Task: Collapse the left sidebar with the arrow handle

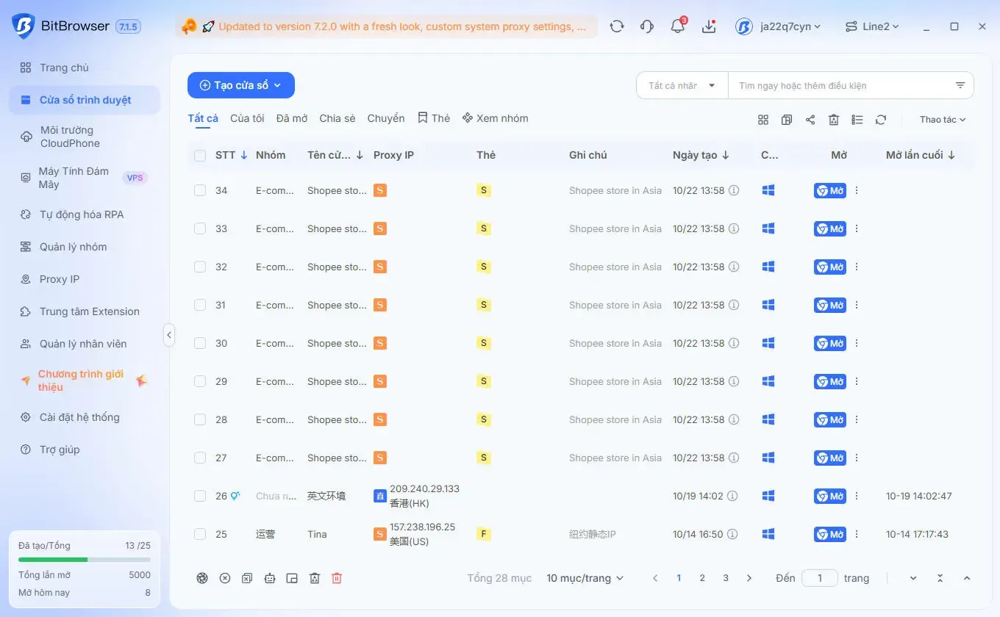Action: [x=169, y=335]
